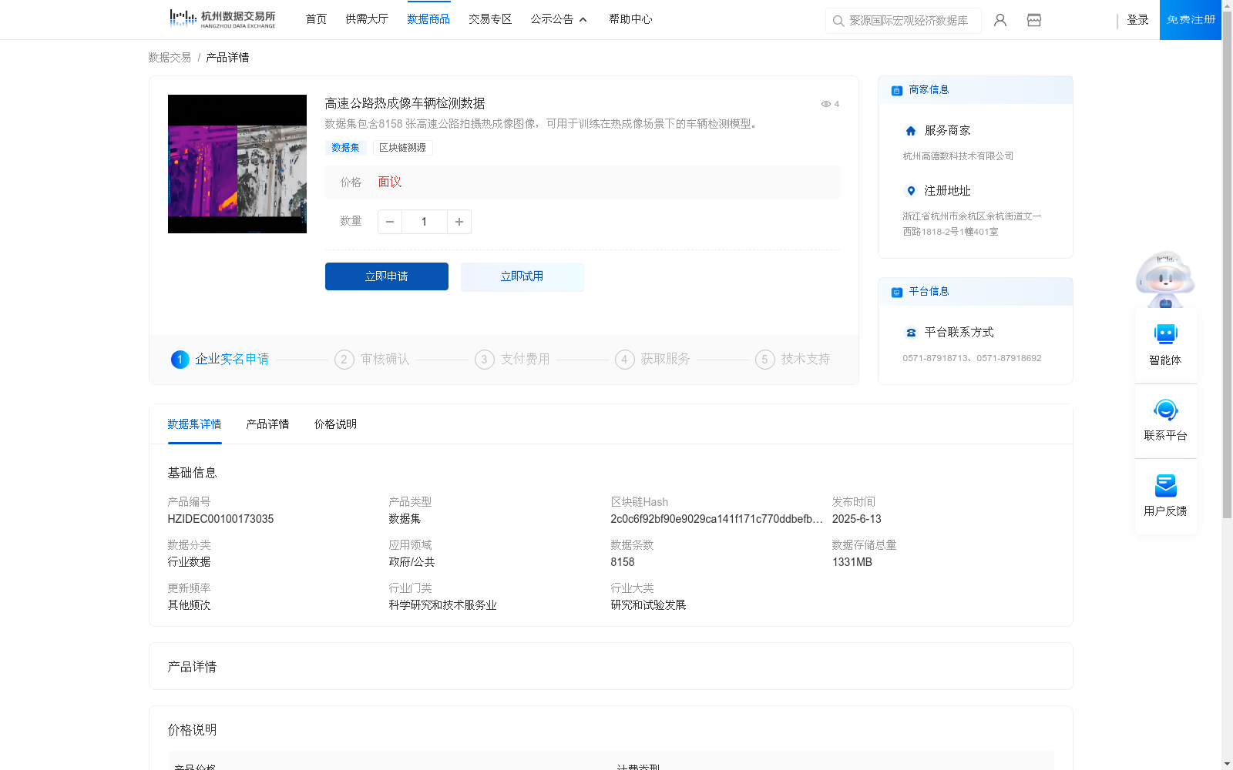This screenshot has height=770, width=1233.
Task: Click step 3 支付费用
Action: pos(512,360)
